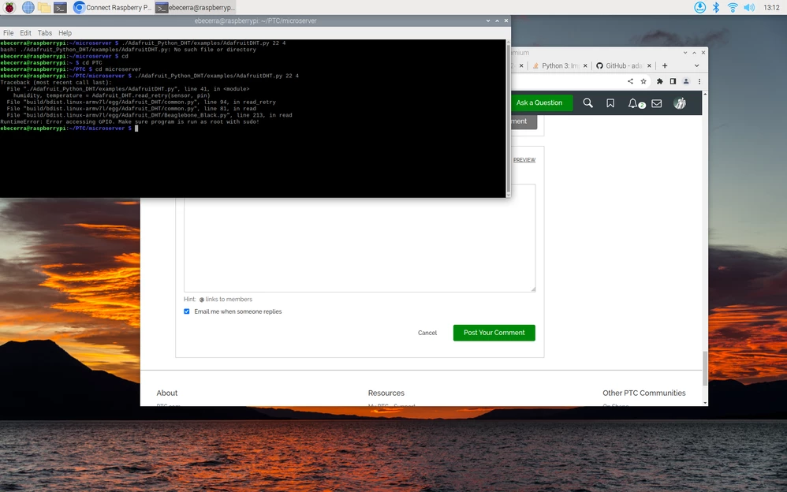The width and height of the screenshot is (787, 492).
Task: Switch to Connect Raspberry P... Chromium taskbar window
Action: click(x=112, y=8)
